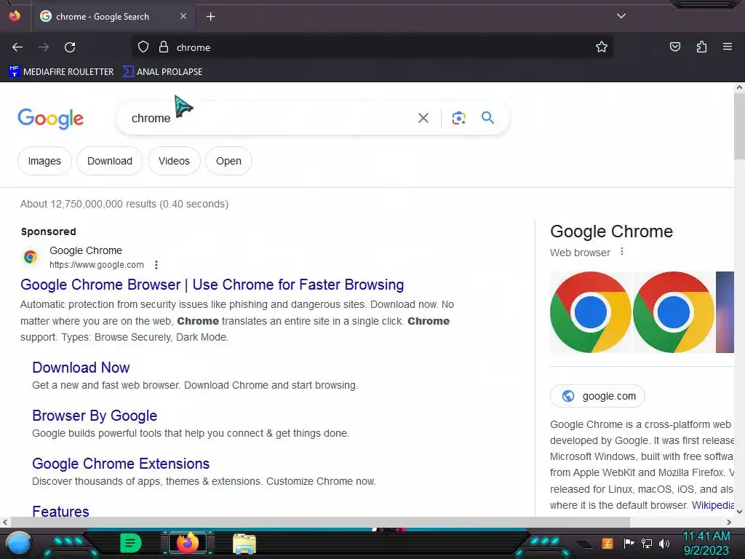Click the vertical scrollbar thumb
The height and width of the screenshot is (559, 745).
[739, 127]
